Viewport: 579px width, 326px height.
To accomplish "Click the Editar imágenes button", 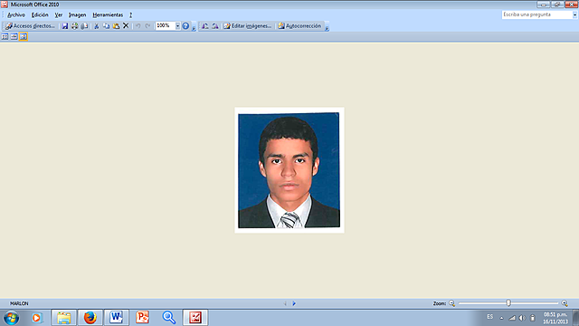I will [247, 26].
